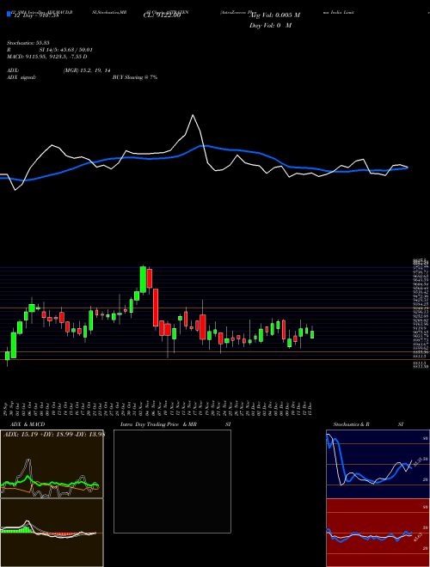This screenshot has height=567, width=430.
Task: Open the empty Intra Day Trading Price panel
Action: point(172,481)
